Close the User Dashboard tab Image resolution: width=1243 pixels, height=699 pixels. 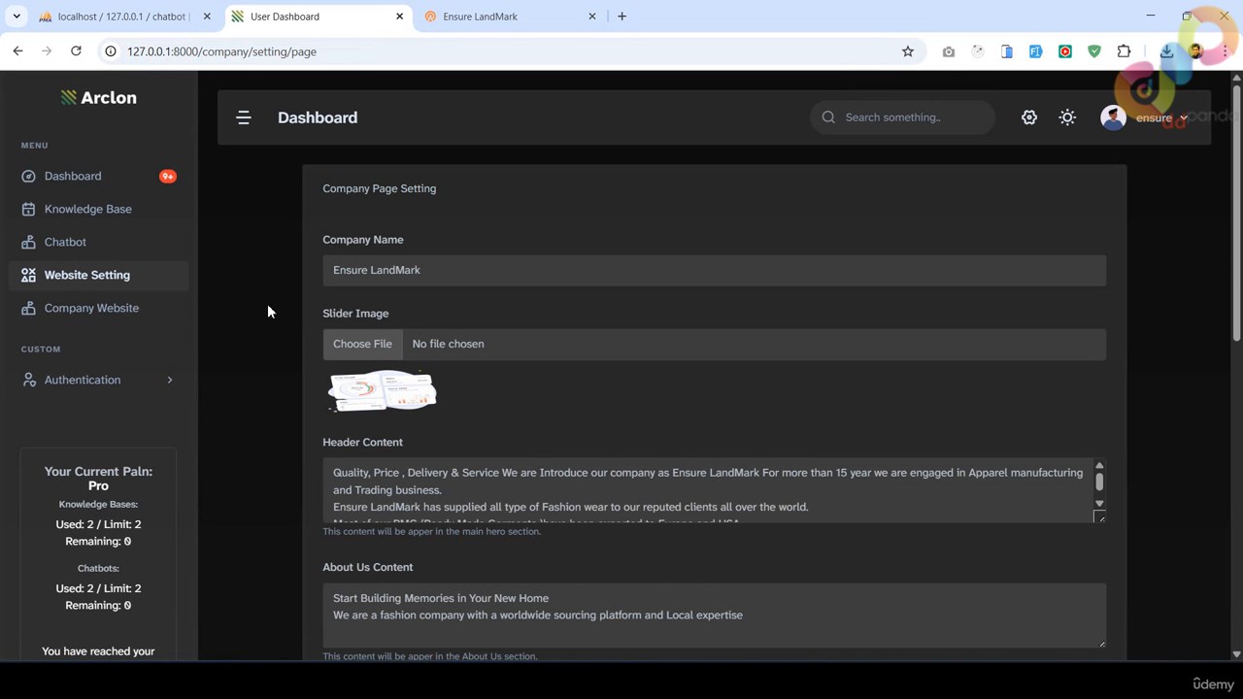tap(400, 17)
